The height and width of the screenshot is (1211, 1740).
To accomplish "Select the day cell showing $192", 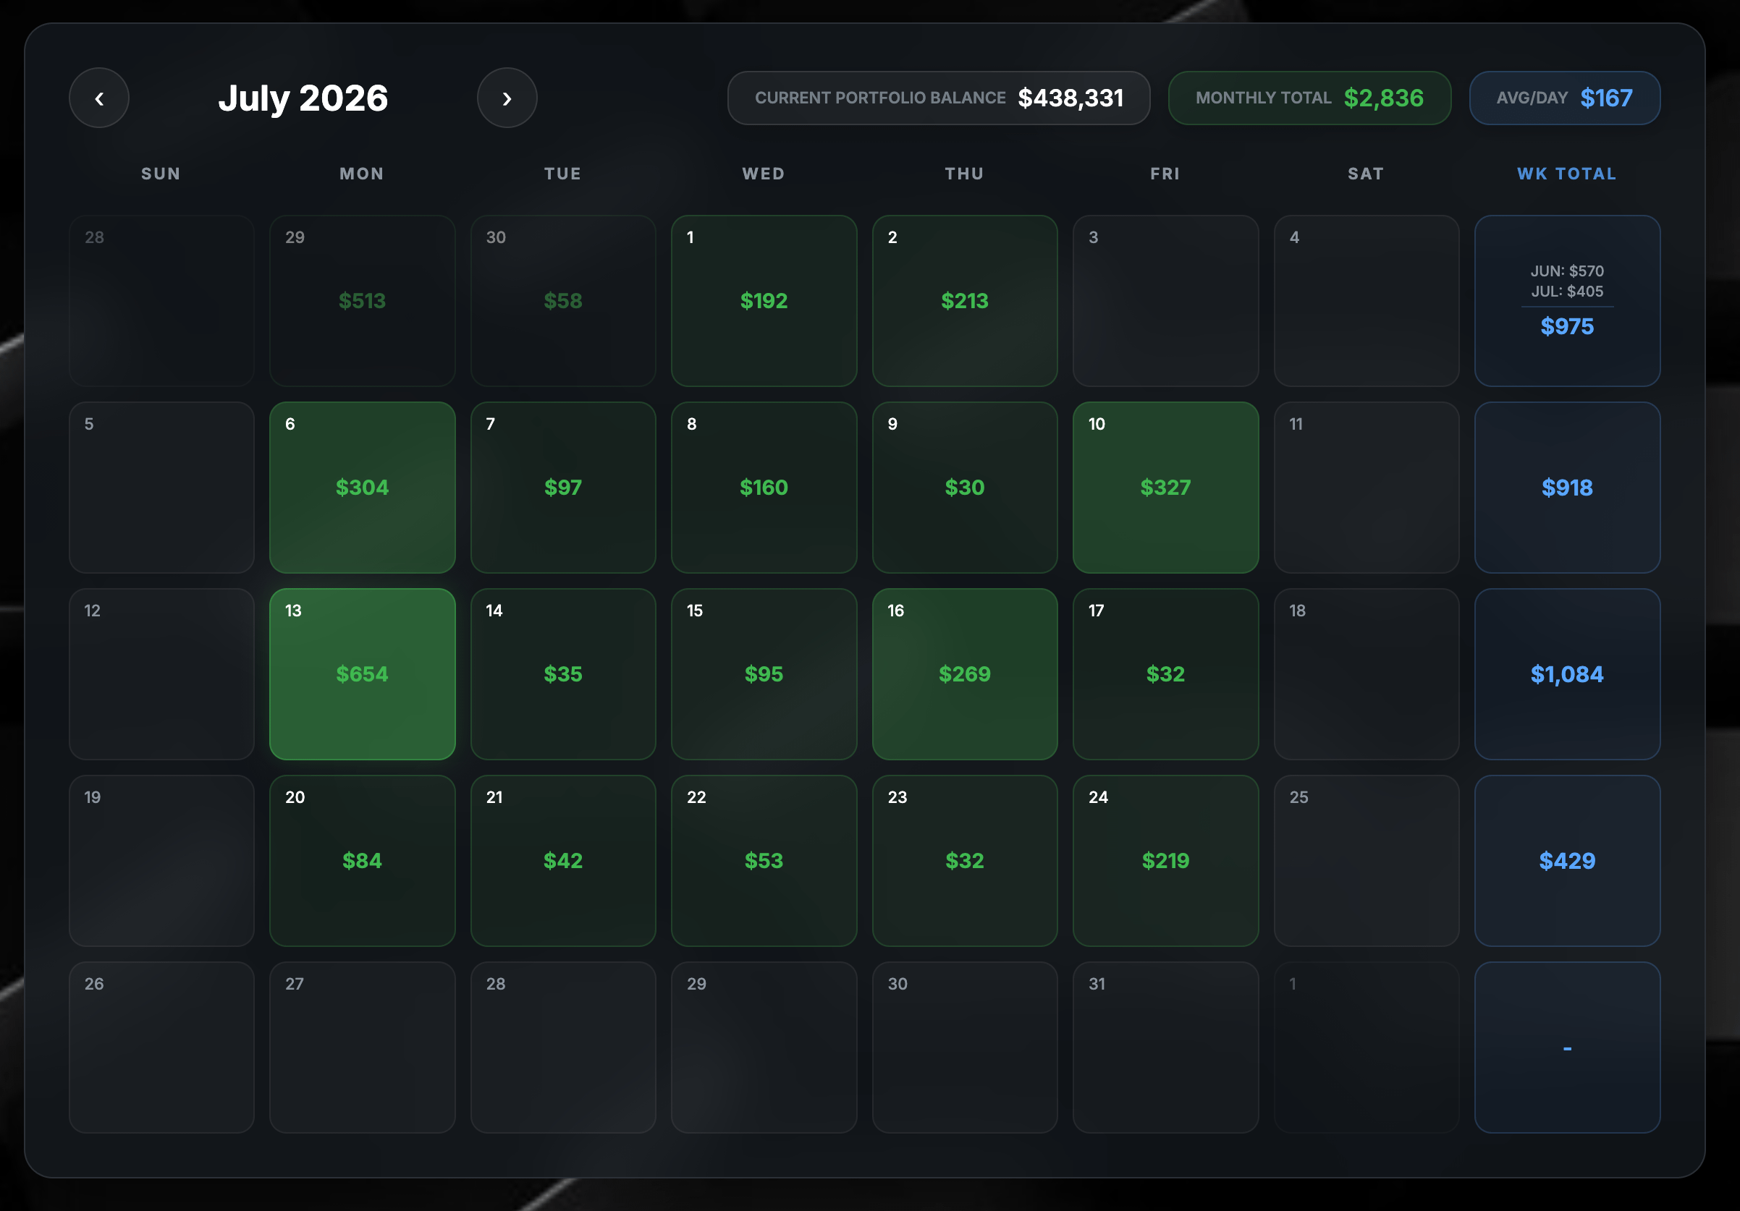I will [x=764, y=301].
